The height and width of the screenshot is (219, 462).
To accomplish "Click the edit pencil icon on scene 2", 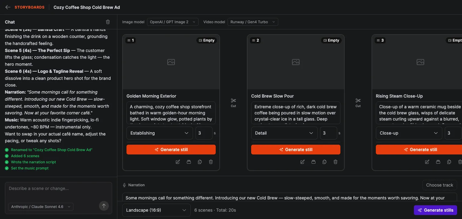I will click(x=302, y=162).
